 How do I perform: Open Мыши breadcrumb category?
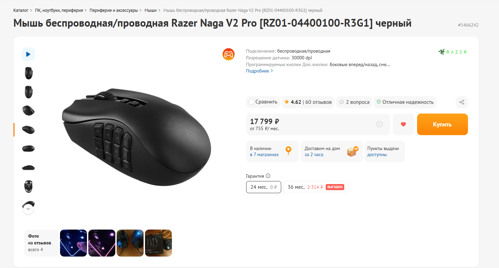click(150, 10)
